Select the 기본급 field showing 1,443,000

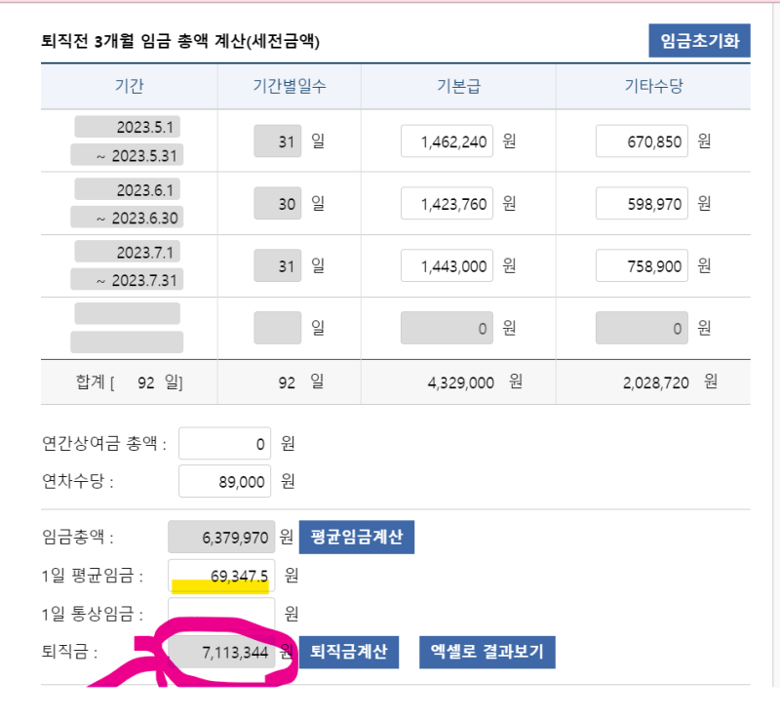tap(447, 265)
